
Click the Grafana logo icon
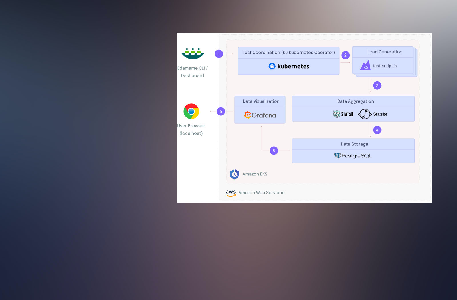pos(247,115)
